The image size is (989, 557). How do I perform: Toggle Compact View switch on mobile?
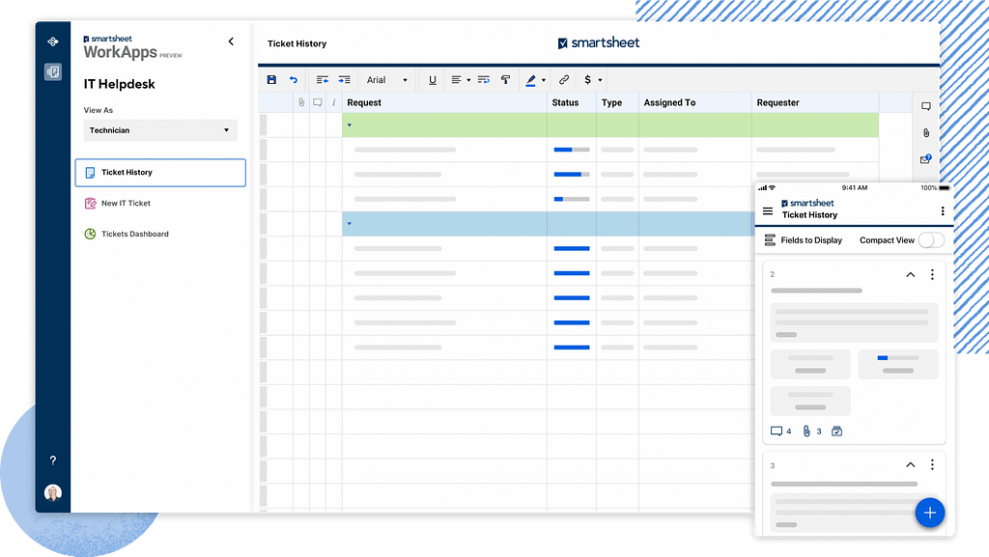(931, 240)
